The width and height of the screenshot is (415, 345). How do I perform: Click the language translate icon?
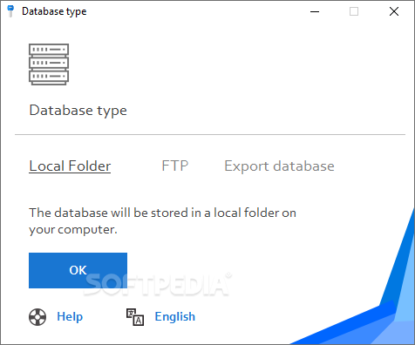(x=135, y=317)
